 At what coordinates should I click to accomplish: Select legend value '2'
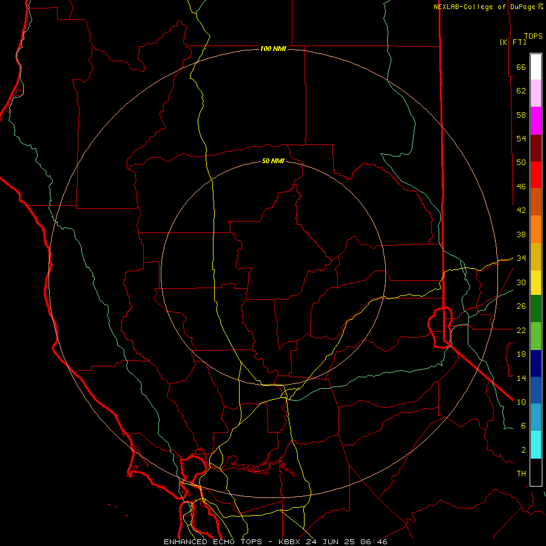524,450
